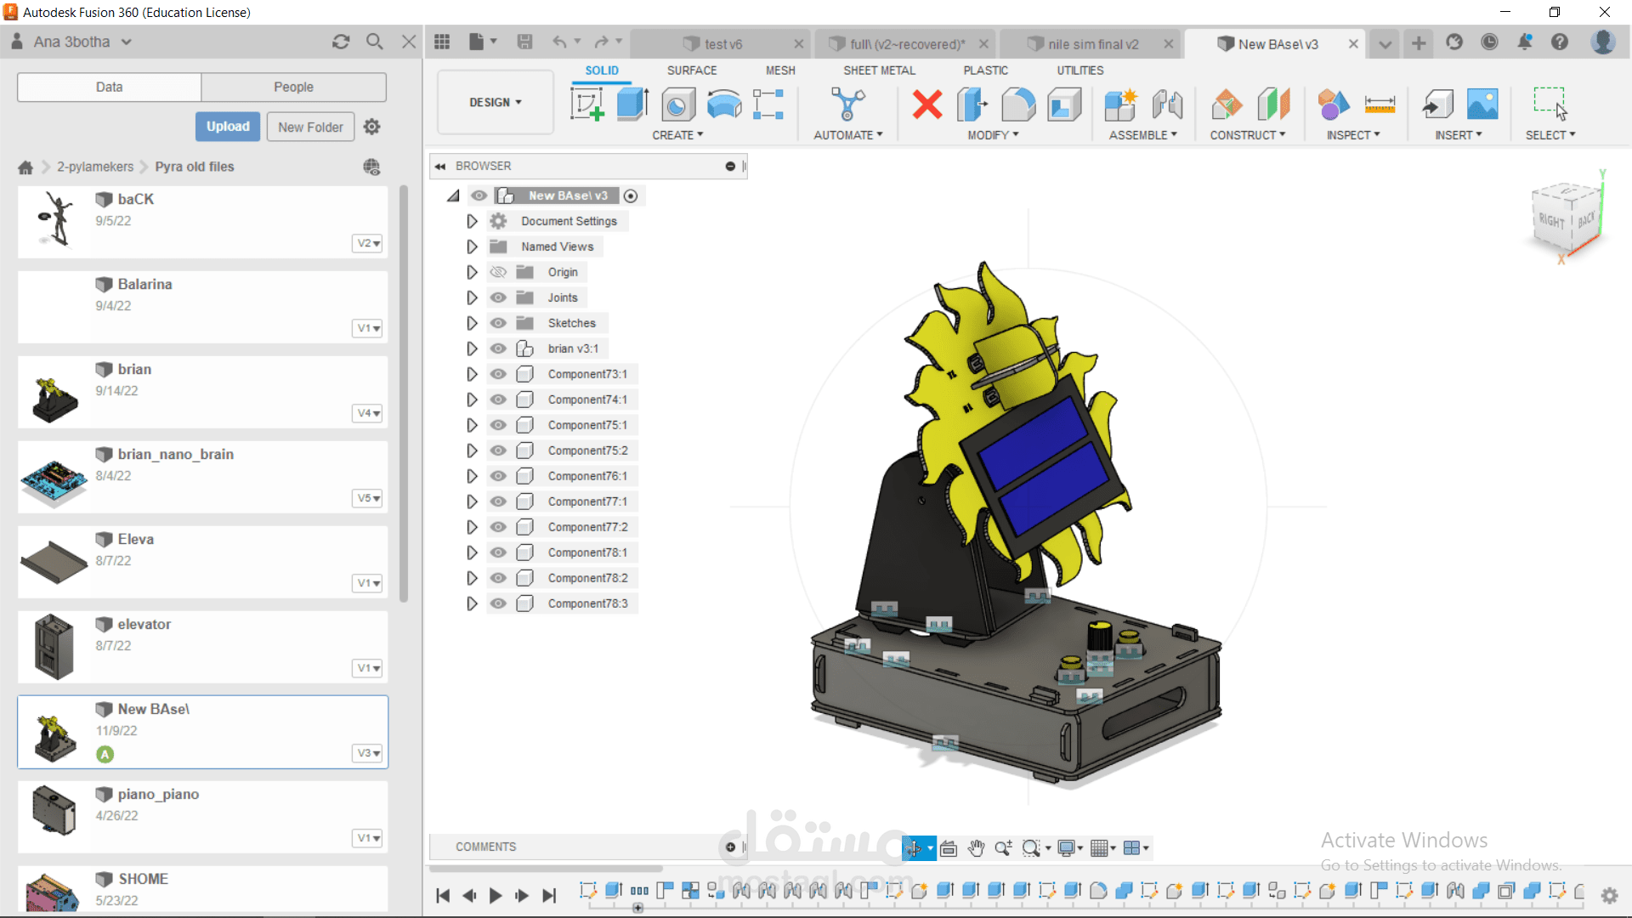Open the nile sim final v2 tab
Screen dimensions: 1632x918
click(1092, 44)
